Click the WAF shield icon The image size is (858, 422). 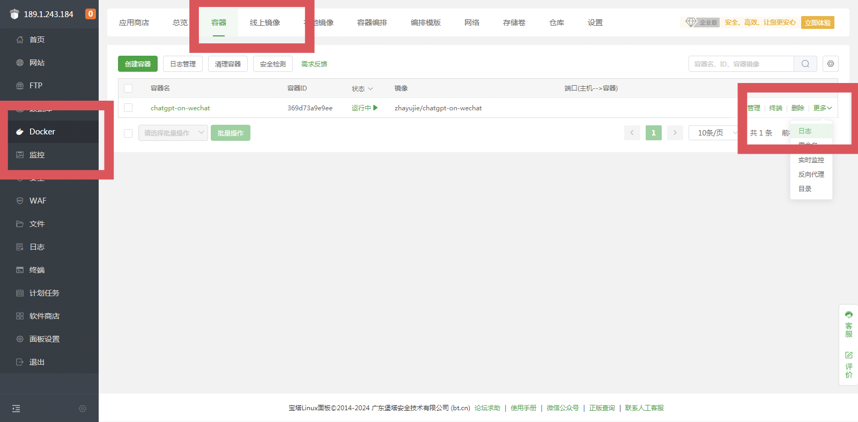tap(20, 201)
